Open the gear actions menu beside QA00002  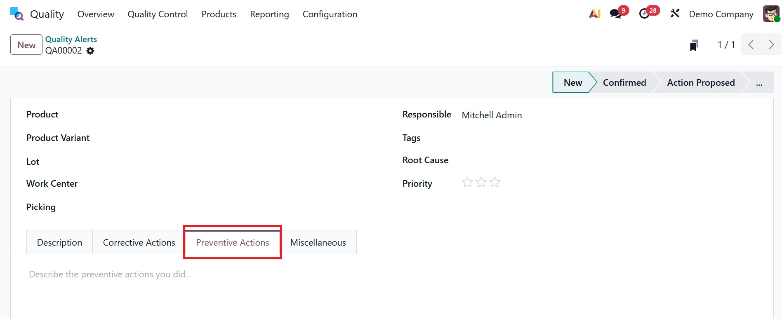coord(90,51)
